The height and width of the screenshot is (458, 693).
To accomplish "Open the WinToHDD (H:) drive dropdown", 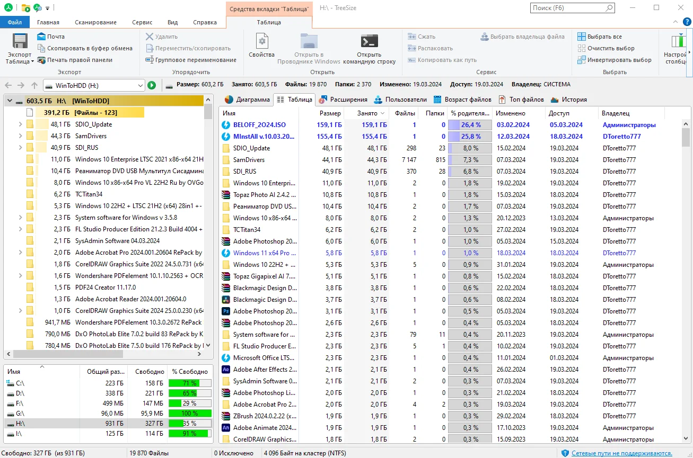I will 140,85.
